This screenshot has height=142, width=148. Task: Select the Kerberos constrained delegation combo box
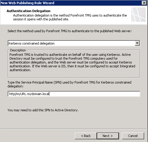click(x=74, y=43)
